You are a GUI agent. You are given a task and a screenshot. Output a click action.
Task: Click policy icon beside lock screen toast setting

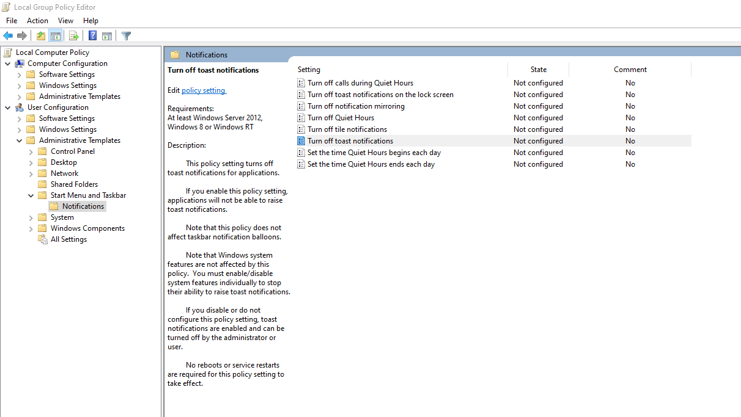[x=301, y=95]
